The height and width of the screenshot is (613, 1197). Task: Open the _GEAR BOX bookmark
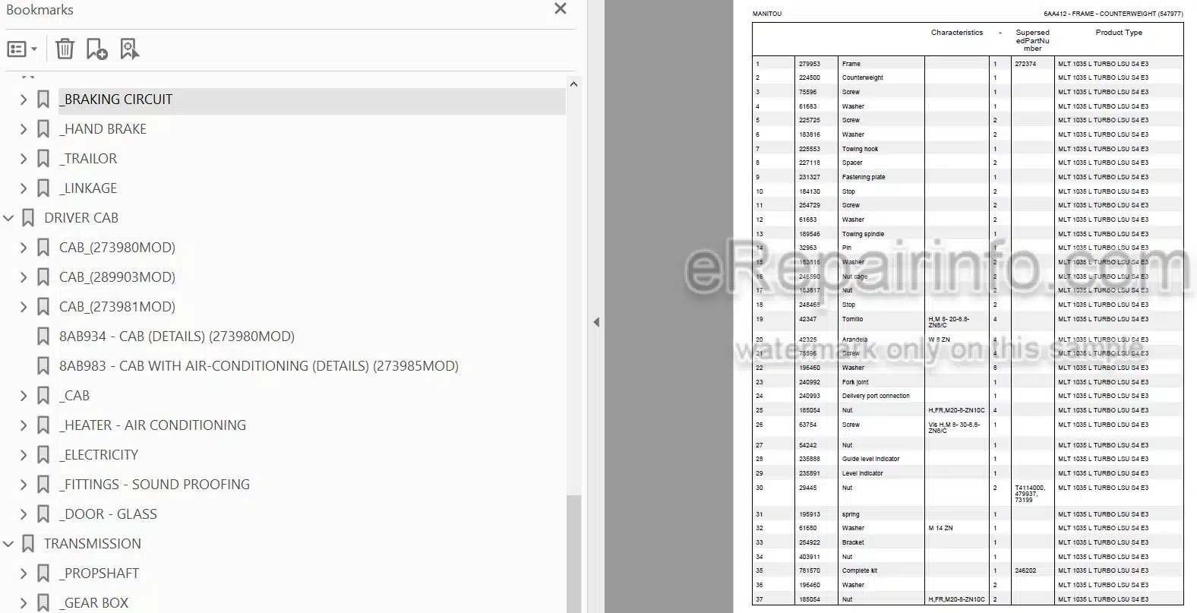(x=94, y=603)
